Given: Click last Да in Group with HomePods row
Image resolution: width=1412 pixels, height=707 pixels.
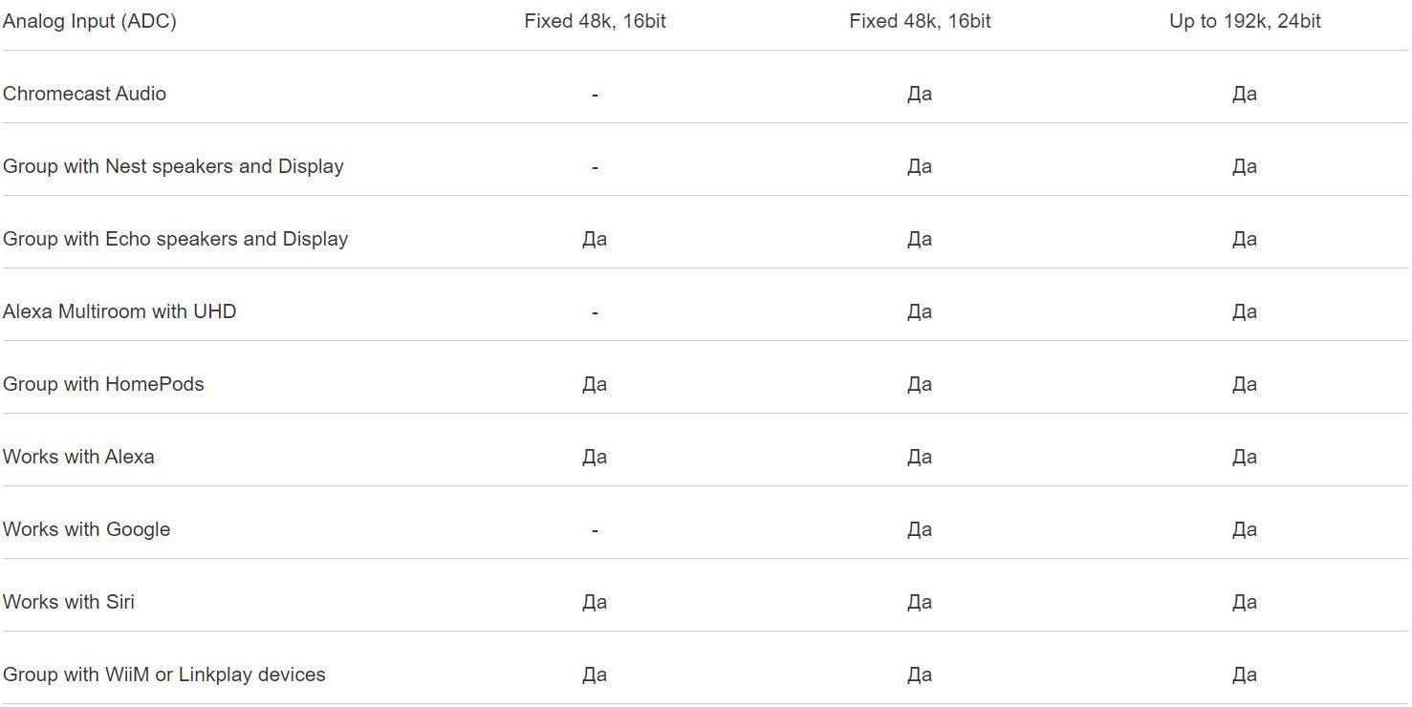Looking at the screenshot, I should (x=1245, y=384).
